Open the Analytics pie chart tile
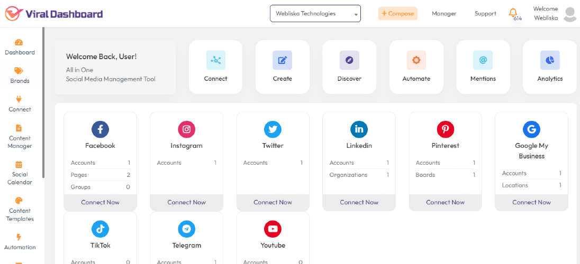This screenshot has width=580, height=264. point(550,67)
